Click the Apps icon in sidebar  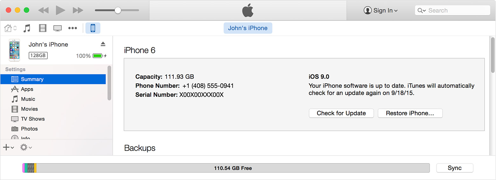[15, 89]
